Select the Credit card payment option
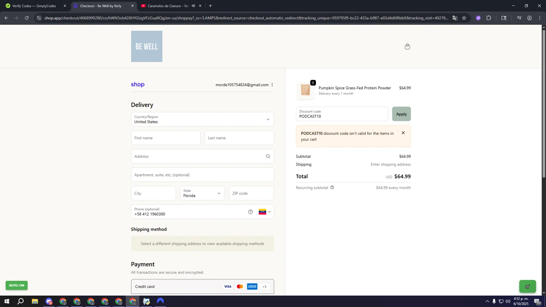Image resolution: width=546 pixels, height=307 pixels. 202,287
